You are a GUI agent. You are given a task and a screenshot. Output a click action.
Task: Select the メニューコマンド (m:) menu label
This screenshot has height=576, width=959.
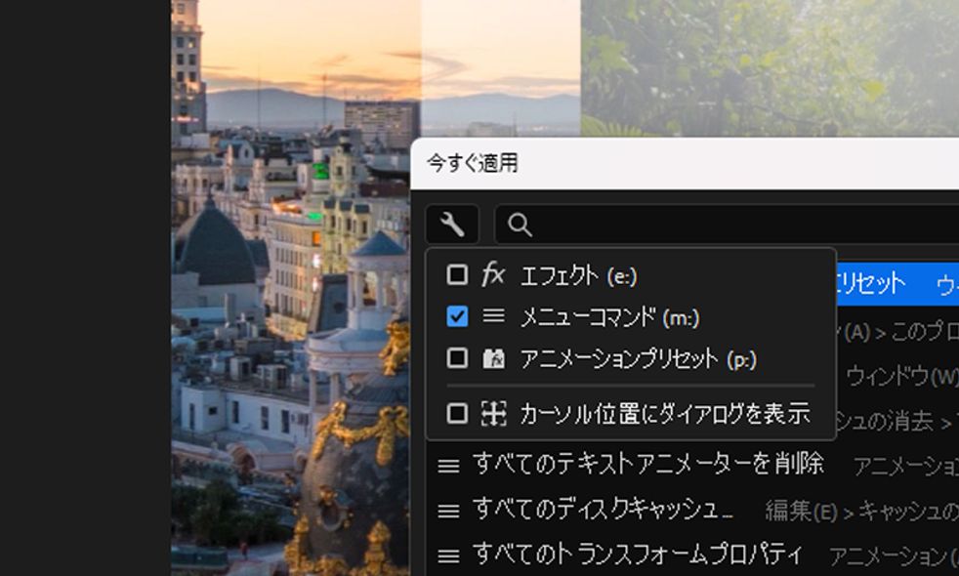609,317
